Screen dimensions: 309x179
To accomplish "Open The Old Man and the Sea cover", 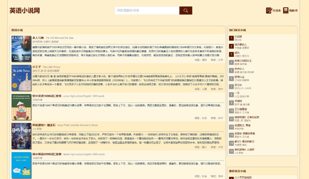I will point(21,49).
